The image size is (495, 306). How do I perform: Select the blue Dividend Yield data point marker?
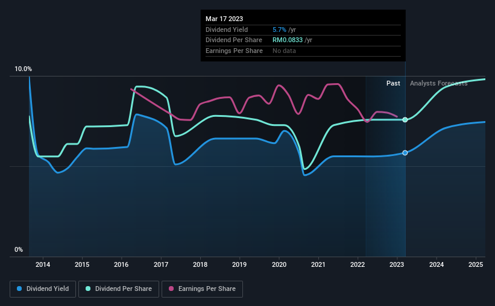[405, 152]
